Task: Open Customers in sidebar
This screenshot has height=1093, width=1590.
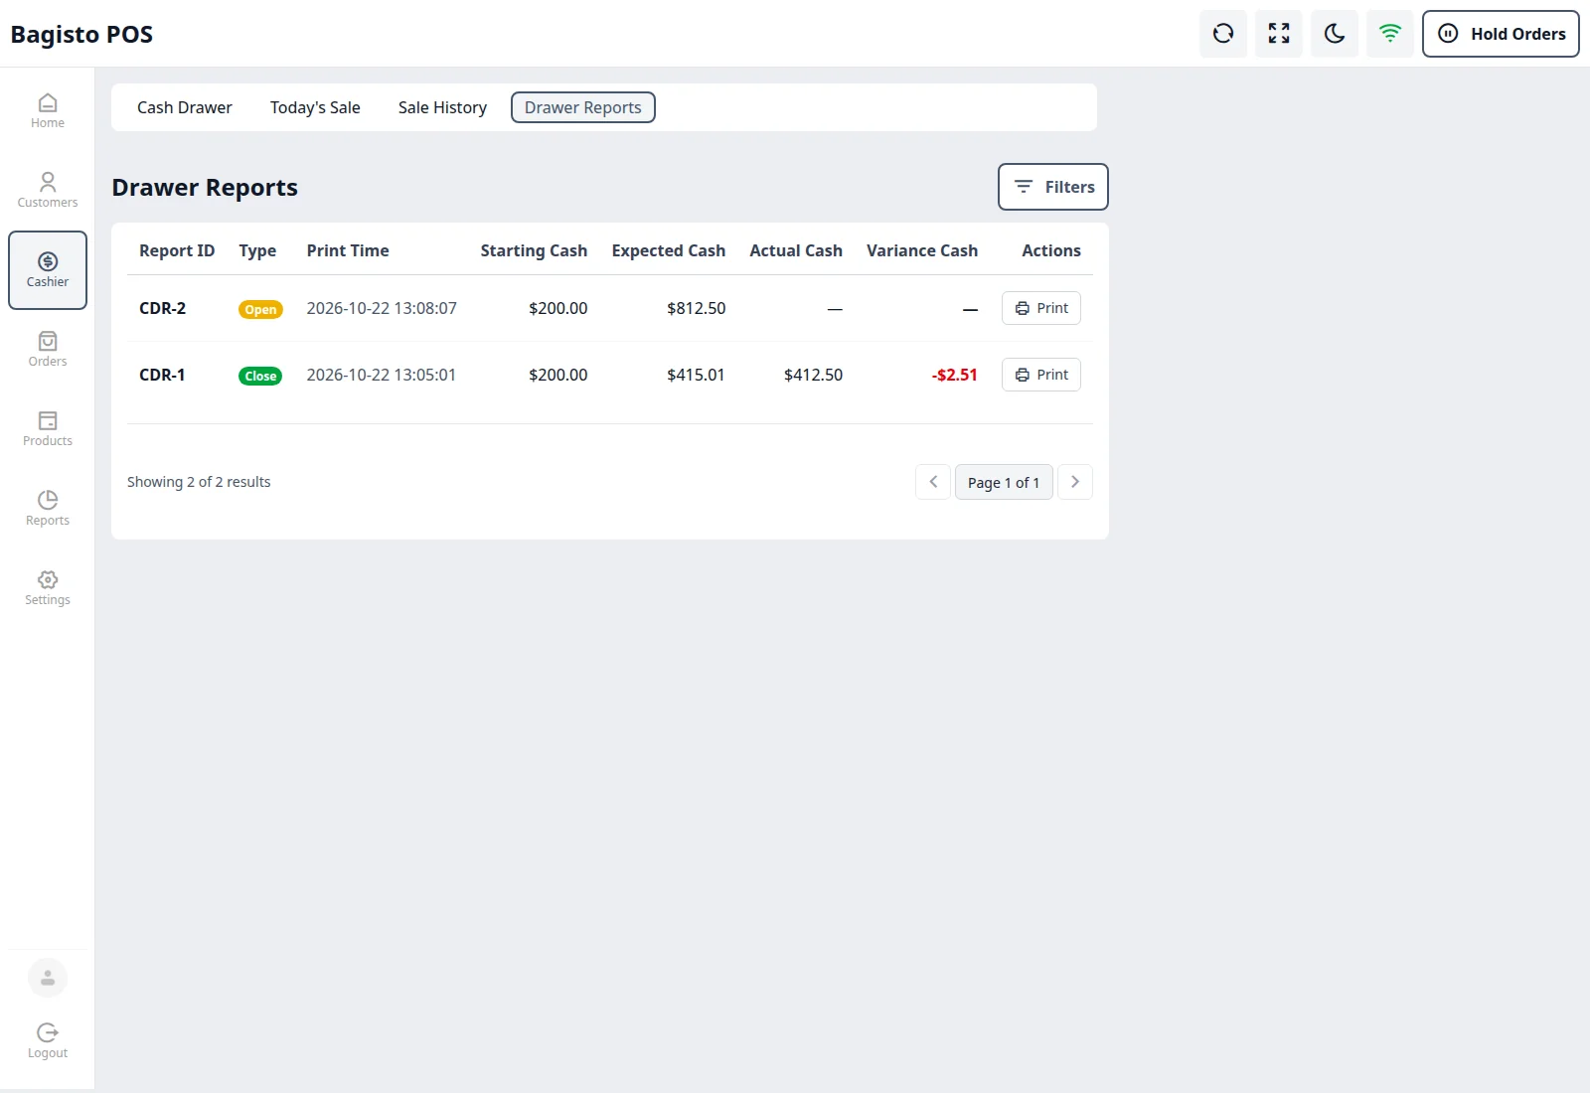Action: 48,191
